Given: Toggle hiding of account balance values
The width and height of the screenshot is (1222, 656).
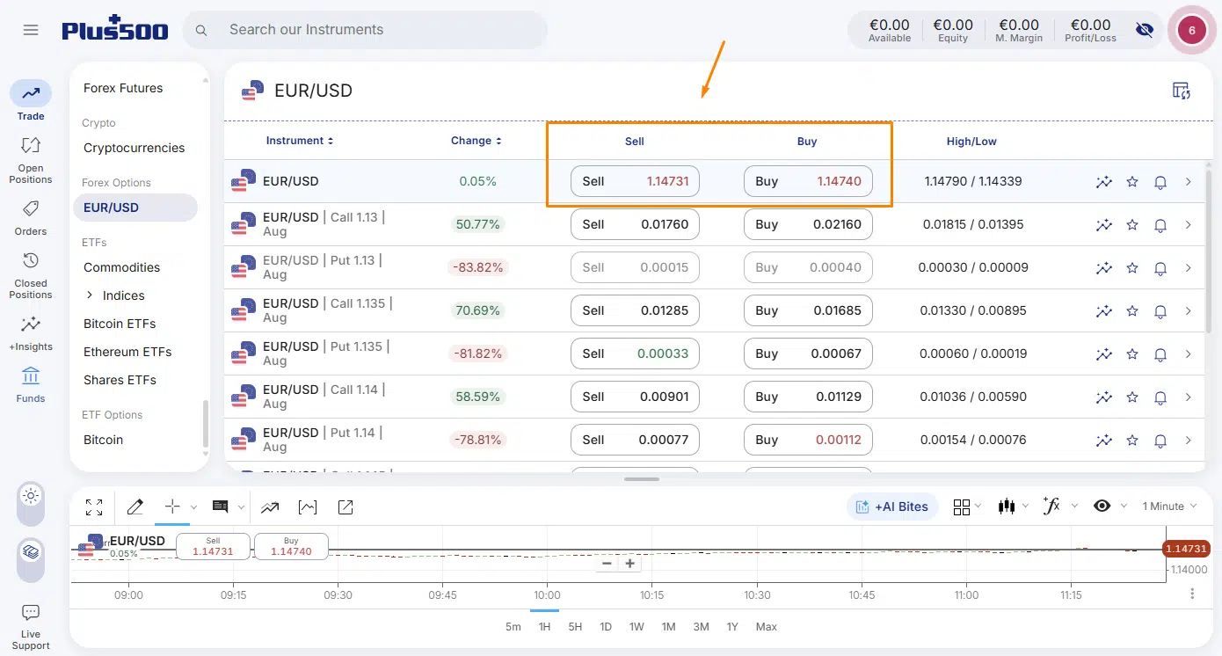Looking at the screenshot, I should 1144,30.
